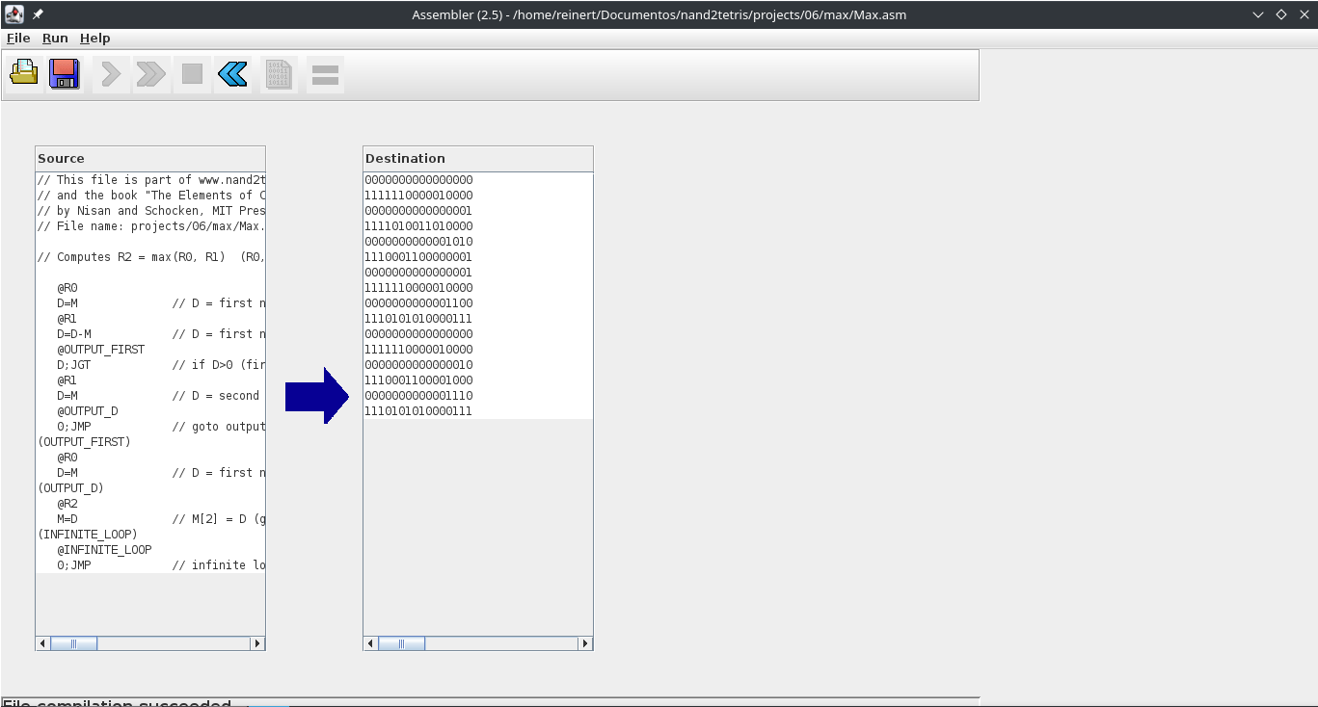Click the Load Source File icon
Screen dimensions: 1318x707
(24, 73)
